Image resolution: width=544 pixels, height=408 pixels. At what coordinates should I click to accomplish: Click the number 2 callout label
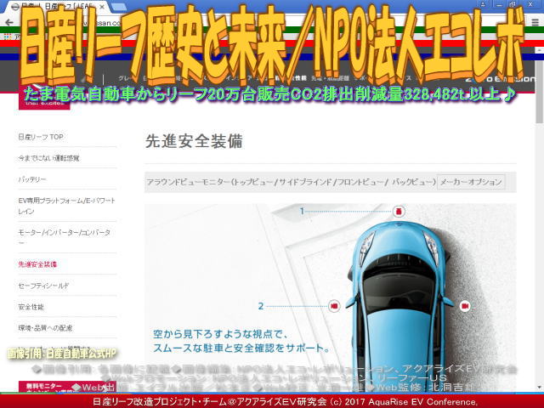[261, 306]
